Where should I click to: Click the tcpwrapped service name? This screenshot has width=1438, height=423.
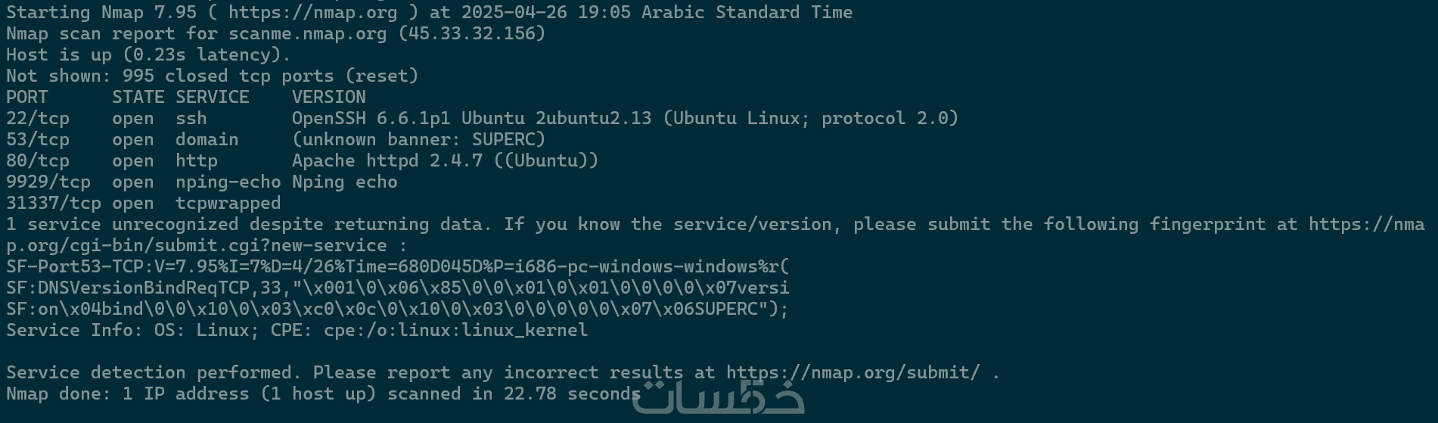[228, 204]
